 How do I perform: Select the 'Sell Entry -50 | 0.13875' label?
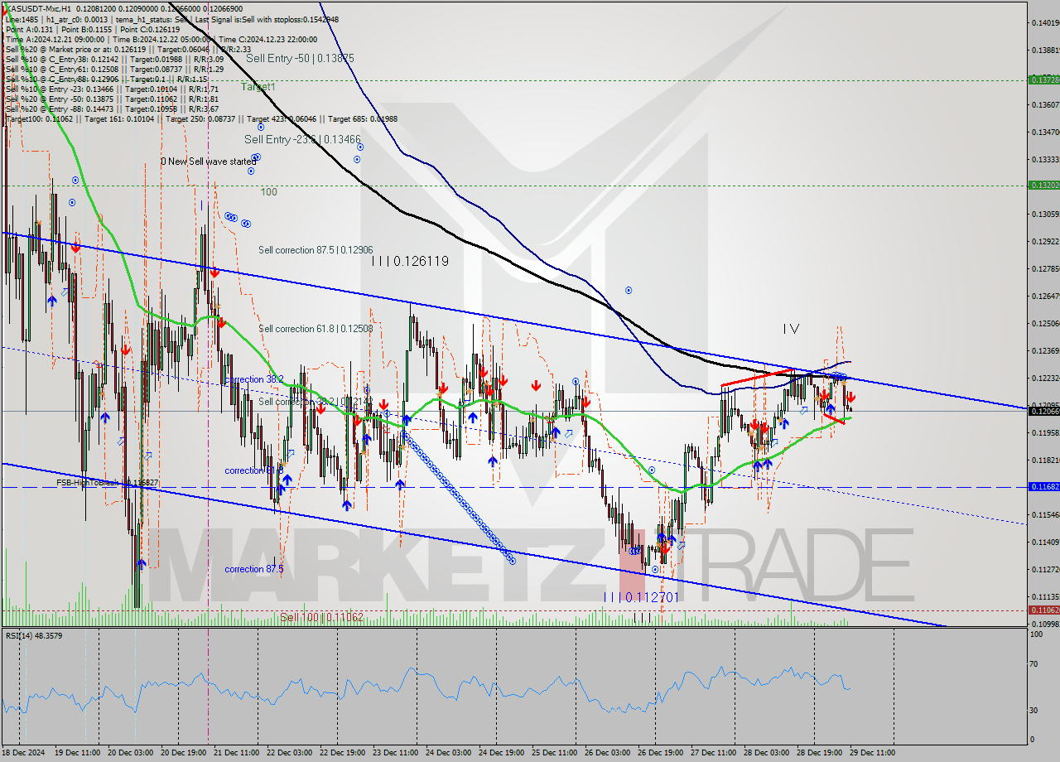point(300,59)
